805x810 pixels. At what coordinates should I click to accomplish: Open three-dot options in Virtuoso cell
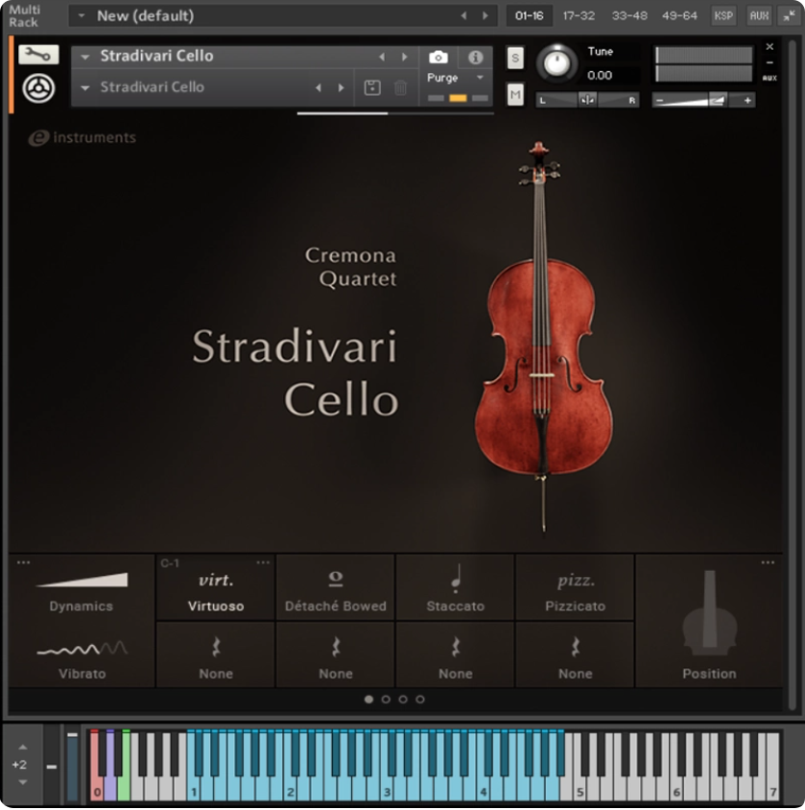(x=263, y=562)
